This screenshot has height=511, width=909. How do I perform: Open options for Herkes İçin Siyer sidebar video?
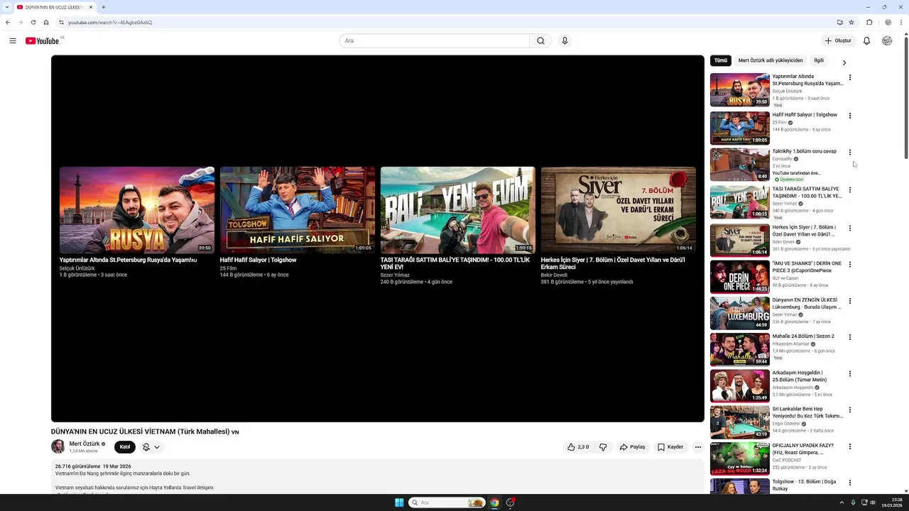click(x=849, y=229)
